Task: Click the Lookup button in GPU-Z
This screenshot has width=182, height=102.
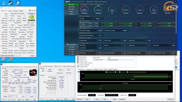Action: pyautogui.click(x=32, y=14)
